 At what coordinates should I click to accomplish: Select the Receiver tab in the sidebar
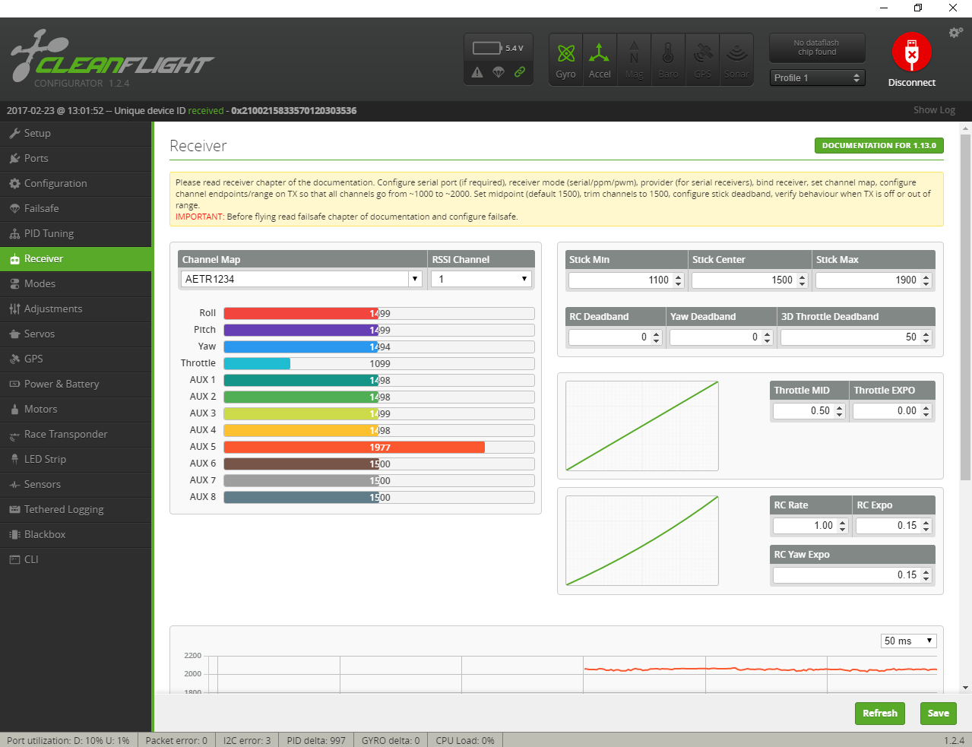pyautogui.click(x=76, y=258)
